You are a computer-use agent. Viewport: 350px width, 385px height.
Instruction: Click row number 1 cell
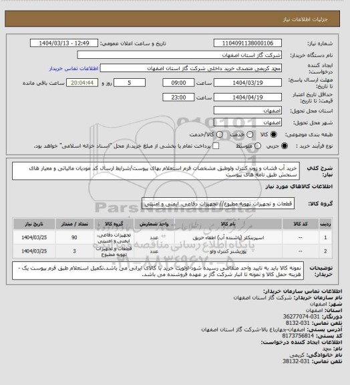tap(325, 237)
